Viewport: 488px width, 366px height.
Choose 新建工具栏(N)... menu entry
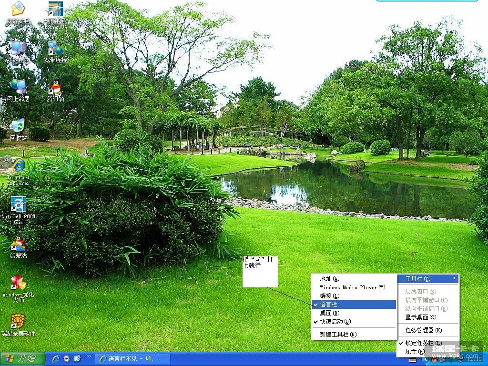pos(354,335)
